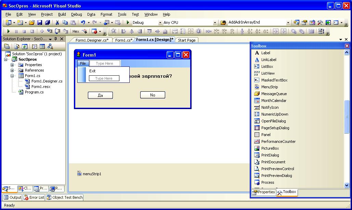Collapse the SocOpros project node
The height and width of the screenshot is (210, 352).
click(x=5, y=59)
